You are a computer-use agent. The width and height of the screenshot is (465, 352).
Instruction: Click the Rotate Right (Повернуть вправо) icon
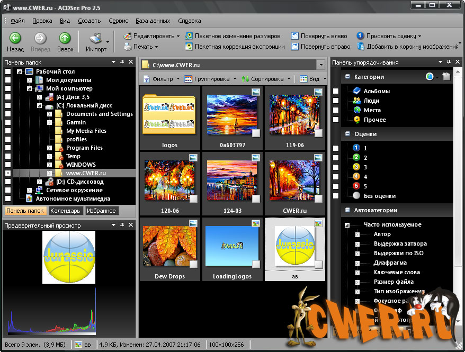pos(295,47)
